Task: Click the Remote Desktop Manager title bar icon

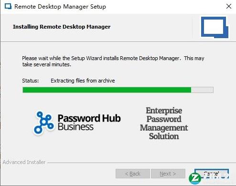Action: tap(8, 7)
